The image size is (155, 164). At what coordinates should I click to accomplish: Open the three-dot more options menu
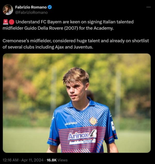(148, 7)
